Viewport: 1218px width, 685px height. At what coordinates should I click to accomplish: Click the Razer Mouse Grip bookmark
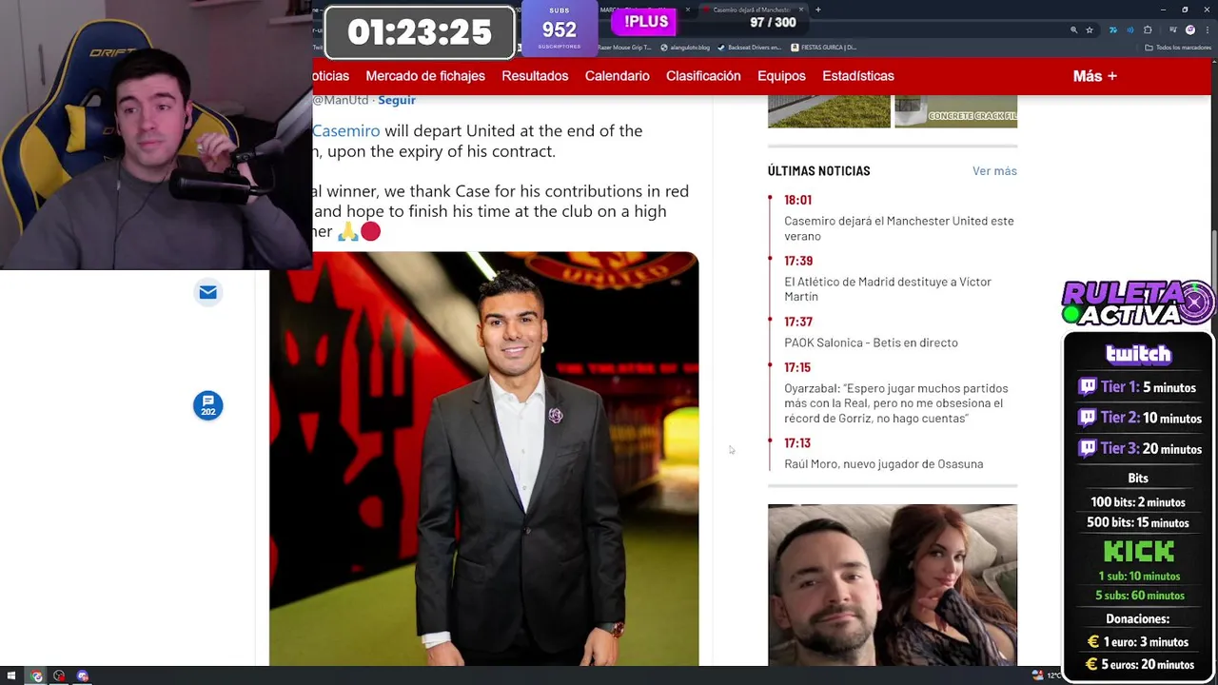[x=624, y=48]
